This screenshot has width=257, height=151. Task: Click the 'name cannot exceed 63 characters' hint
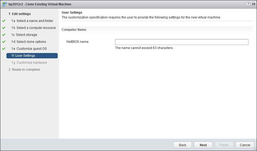coord(144,48)
